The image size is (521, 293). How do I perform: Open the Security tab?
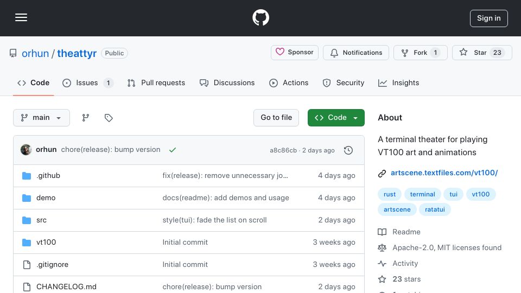344,82
